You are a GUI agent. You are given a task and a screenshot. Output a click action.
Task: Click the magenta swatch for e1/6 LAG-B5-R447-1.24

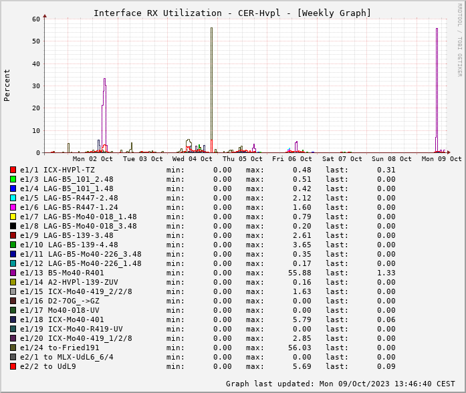(x=13, y=207)
